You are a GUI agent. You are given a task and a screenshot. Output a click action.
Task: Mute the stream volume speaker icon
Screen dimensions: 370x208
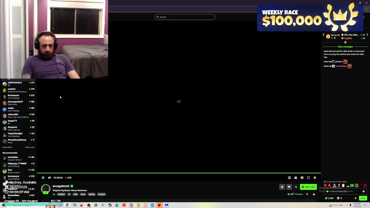tap(49, 178)
